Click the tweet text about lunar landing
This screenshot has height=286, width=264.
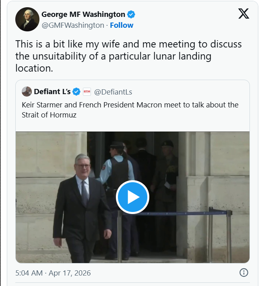click(128, 56)
